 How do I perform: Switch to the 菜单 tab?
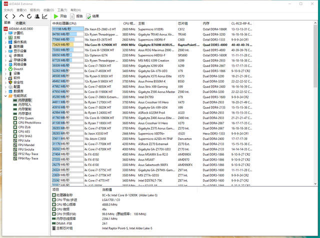click(x=7, y=22)
